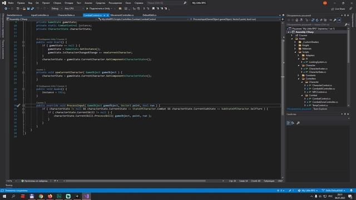Image resolution: width=356 pixels, height=200 pixels.
Task: Switch to the InputController.cs tab
Action: 40,15
